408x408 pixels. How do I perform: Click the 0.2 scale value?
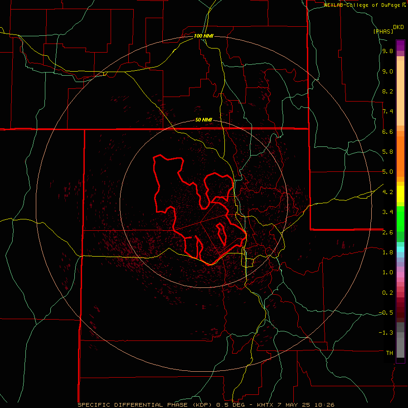point(388,293)
